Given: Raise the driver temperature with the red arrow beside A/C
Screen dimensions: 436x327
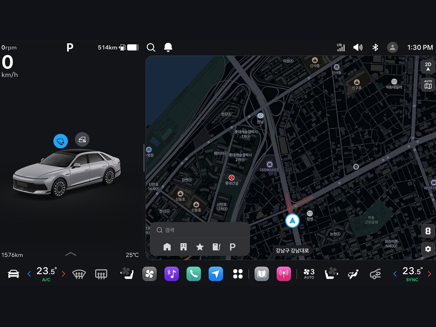Looking at the screenshot, I should pos(63,274).
